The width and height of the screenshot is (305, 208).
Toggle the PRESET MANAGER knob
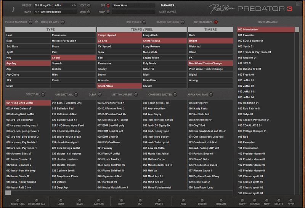[x=30, y=22]
